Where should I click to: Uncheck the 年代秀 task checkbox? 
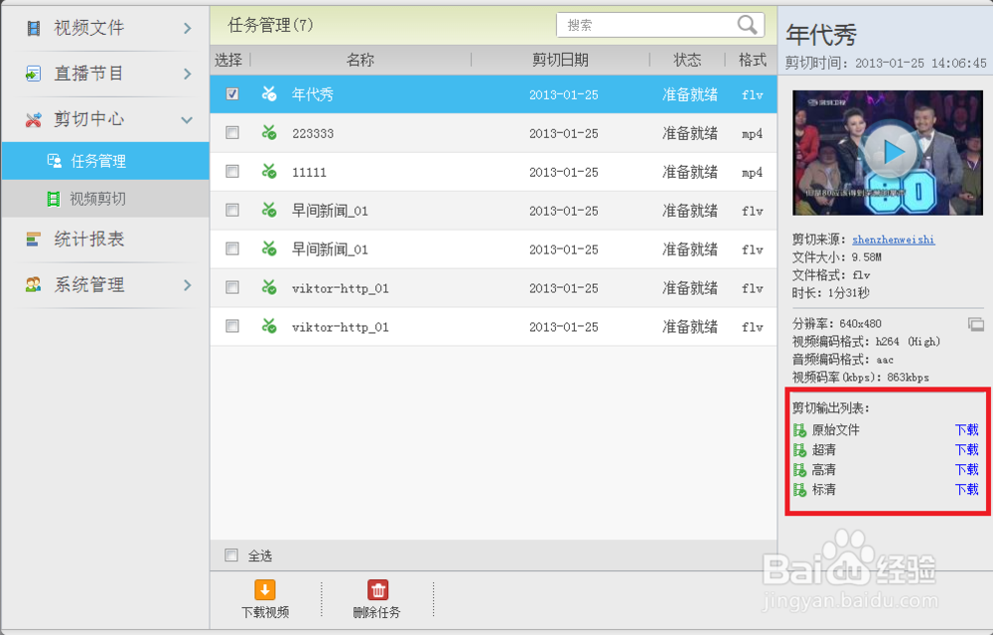[x=231, y=94]
